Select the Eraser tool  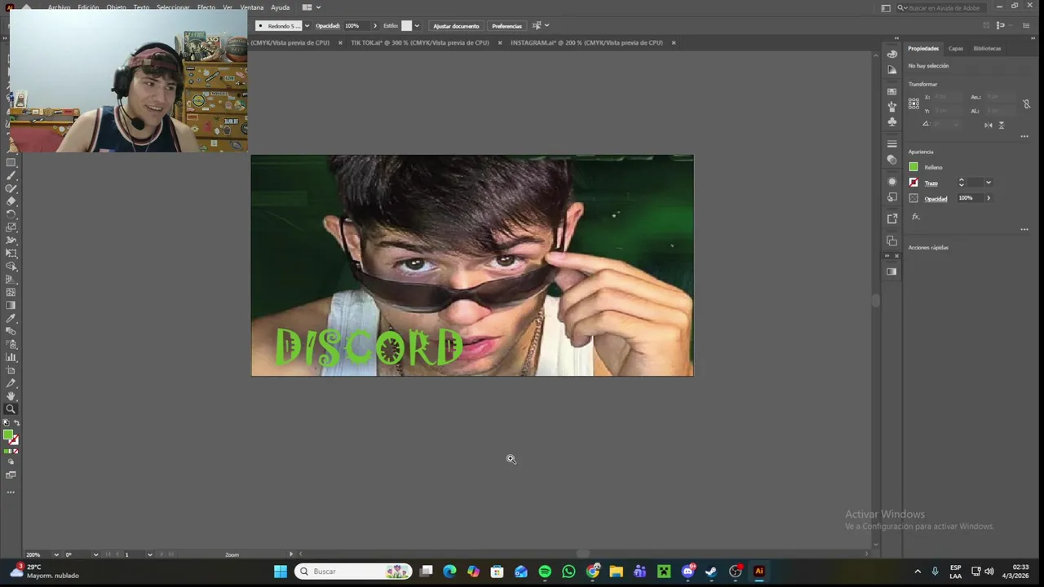11,201
